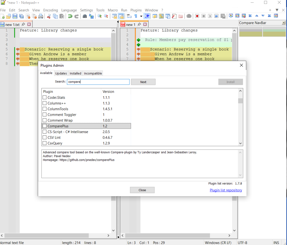287x245 pixels.
Task: Jump to the Next difference down arrow
Action: tap(263, 16)
